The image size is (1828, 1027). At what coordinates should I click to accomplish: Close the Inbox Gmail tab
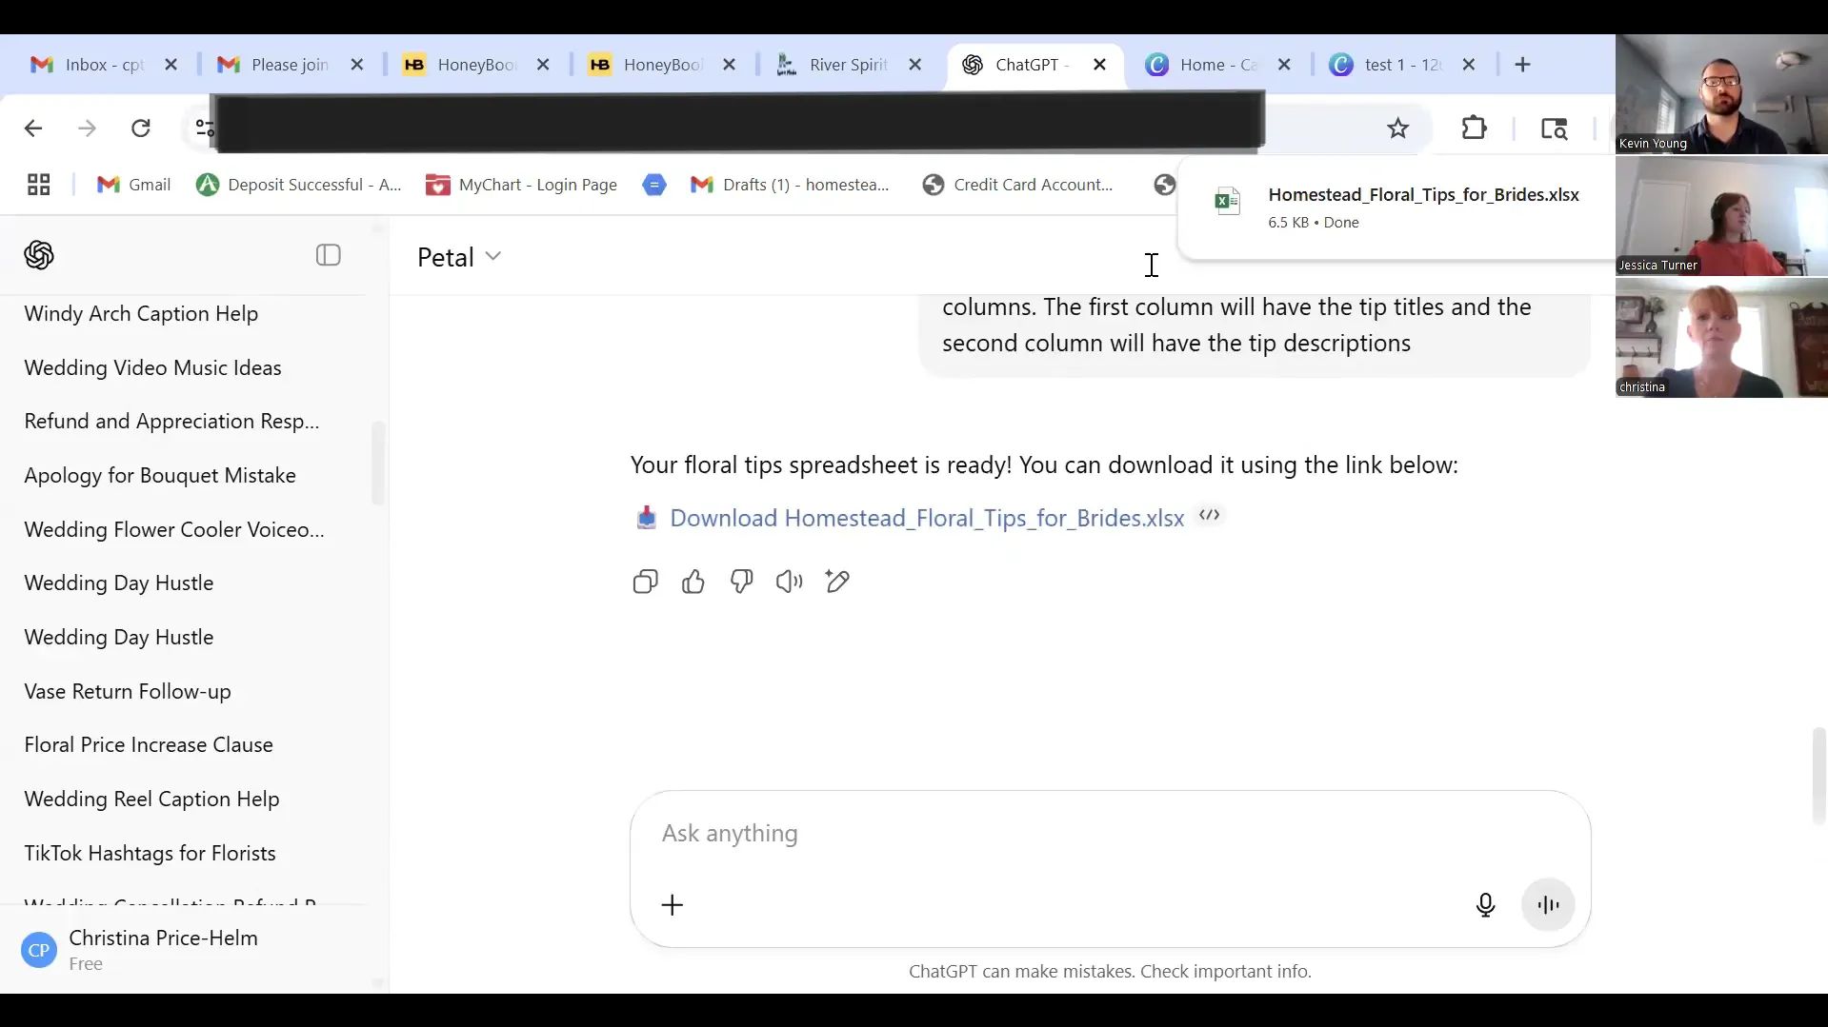[x=171, y=65]
